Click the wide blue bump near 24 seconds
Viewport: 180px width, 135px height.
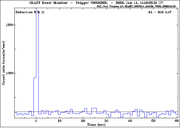pyautogui.click(x=94, y=108)
